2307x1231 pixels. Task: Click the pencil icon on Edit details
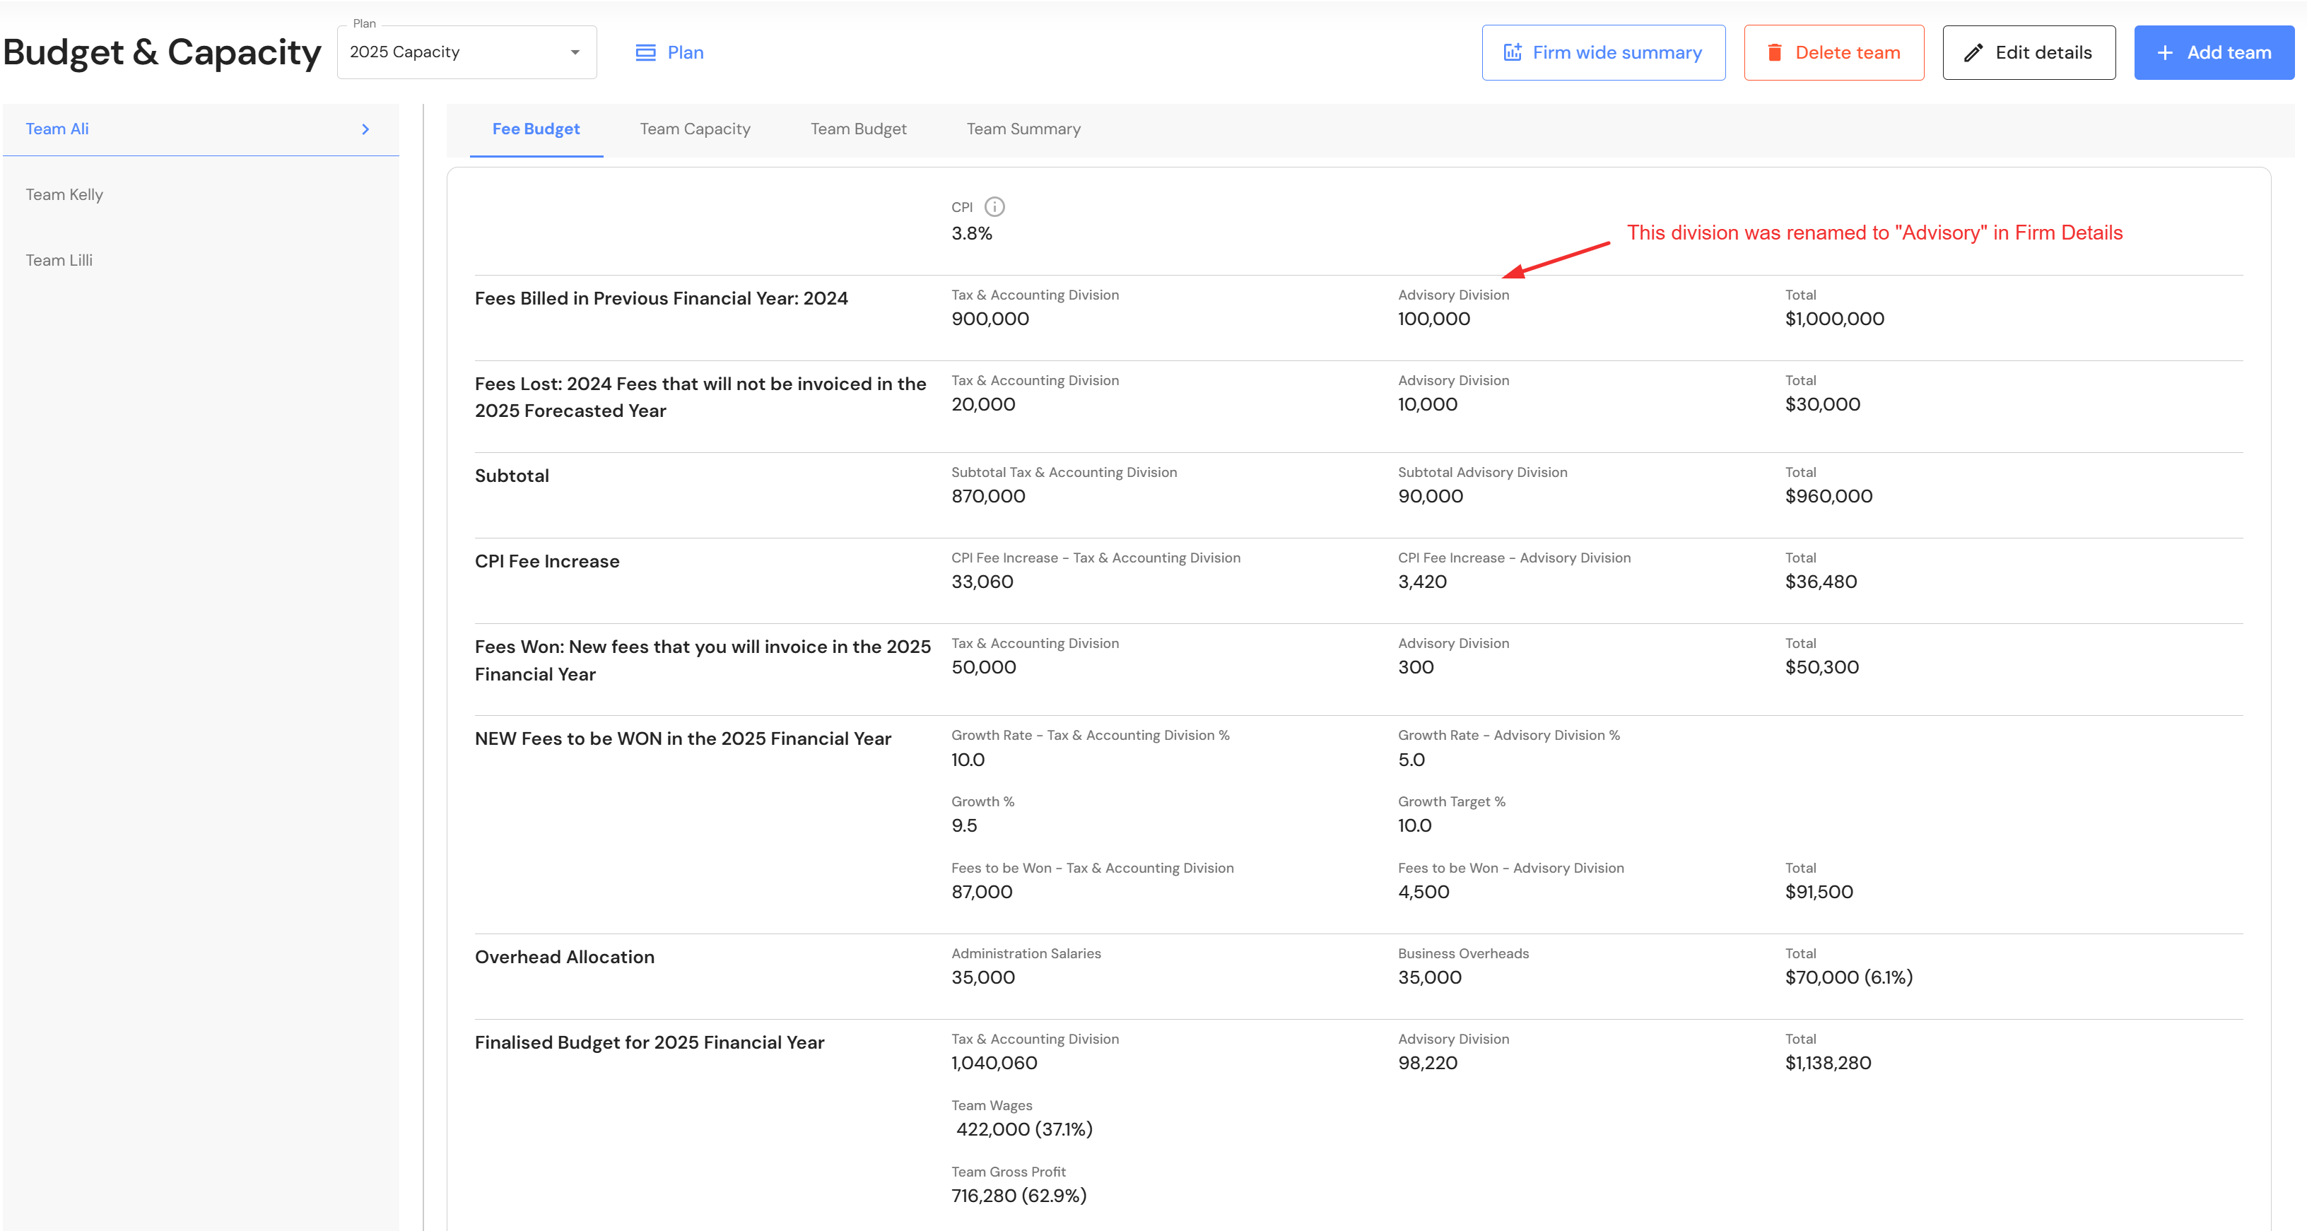point(1973,53)
